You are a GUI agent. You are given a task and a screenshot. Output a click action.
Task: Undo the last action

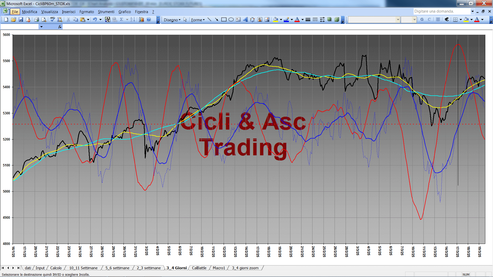pyautogui.click(x=95, y=19)
